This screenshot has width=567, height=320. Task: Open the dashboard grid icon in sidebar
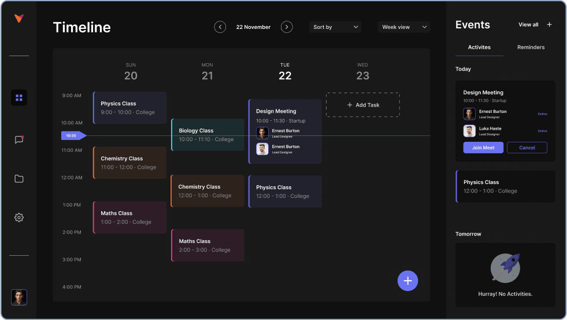(19, 98)
